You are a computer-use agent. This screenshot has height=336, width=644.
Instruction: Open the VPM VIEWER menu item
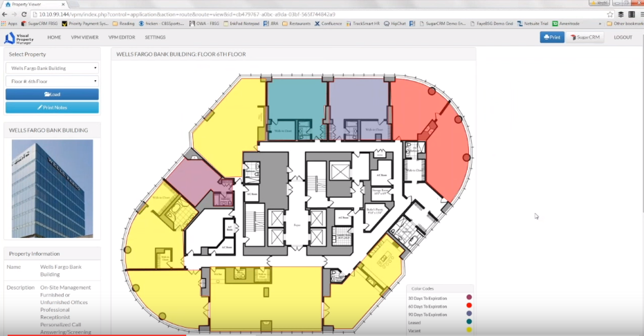(84, 37)
